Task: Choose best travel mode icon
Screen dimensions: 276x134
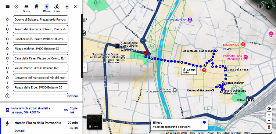Action: [17, 7]
